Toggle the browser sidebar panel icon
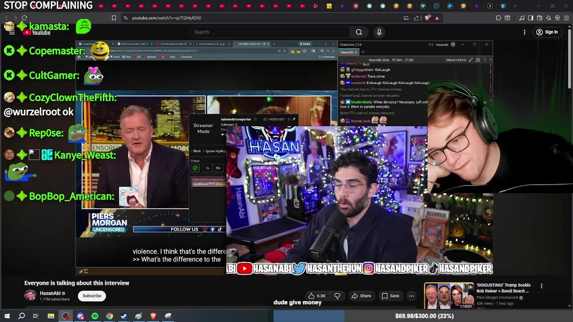573x322 pixels. point(530,18)
